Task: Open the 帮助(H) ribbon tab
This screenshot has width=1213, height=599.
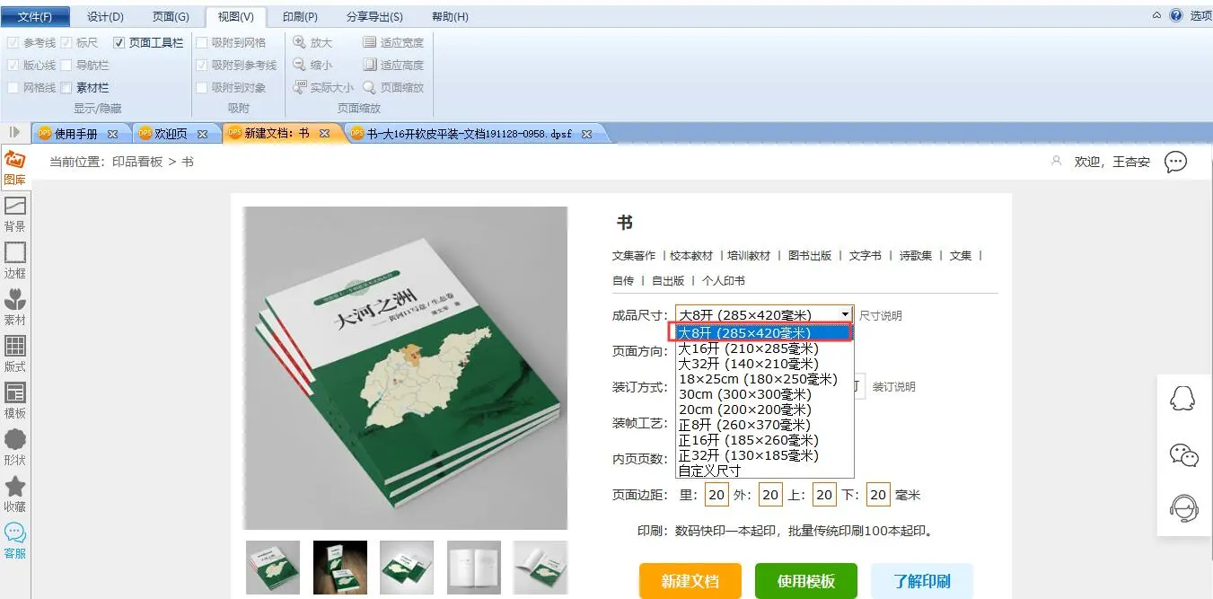Action: [450, 16]
